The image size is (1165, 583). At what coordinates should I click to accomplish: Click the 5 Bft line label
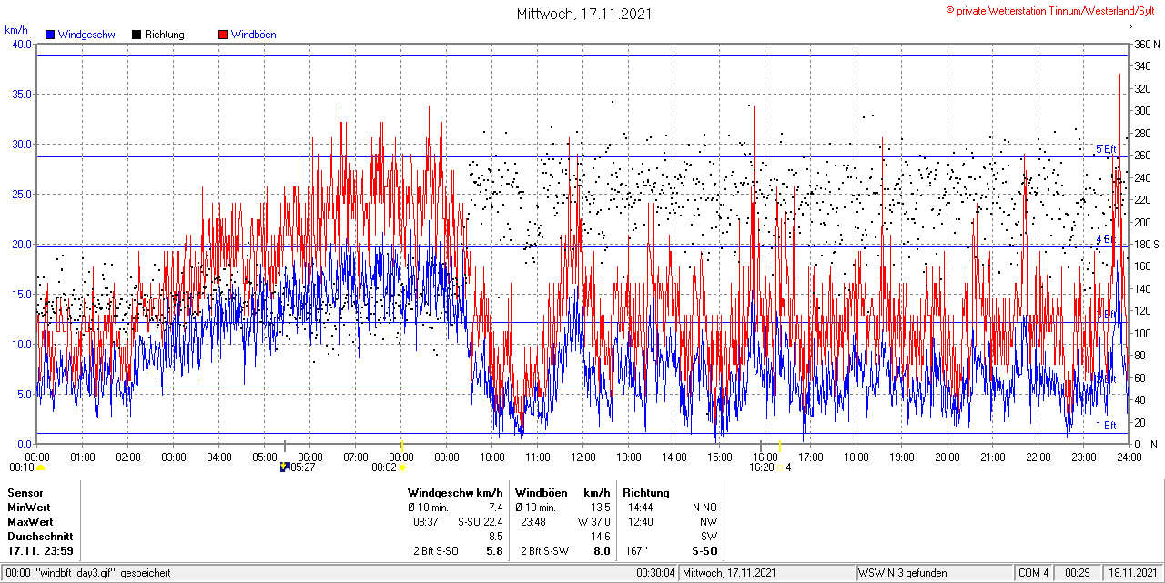(1105, 149)
